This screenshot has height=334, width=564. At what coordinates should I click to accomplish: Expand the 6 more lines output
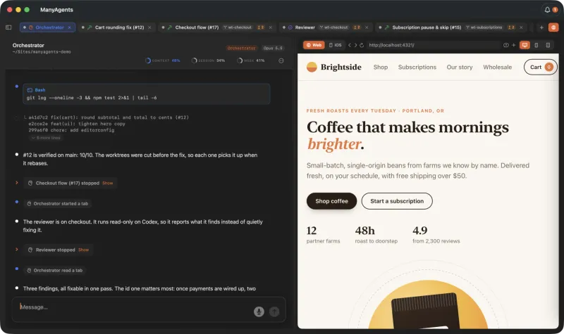point(46,138)
